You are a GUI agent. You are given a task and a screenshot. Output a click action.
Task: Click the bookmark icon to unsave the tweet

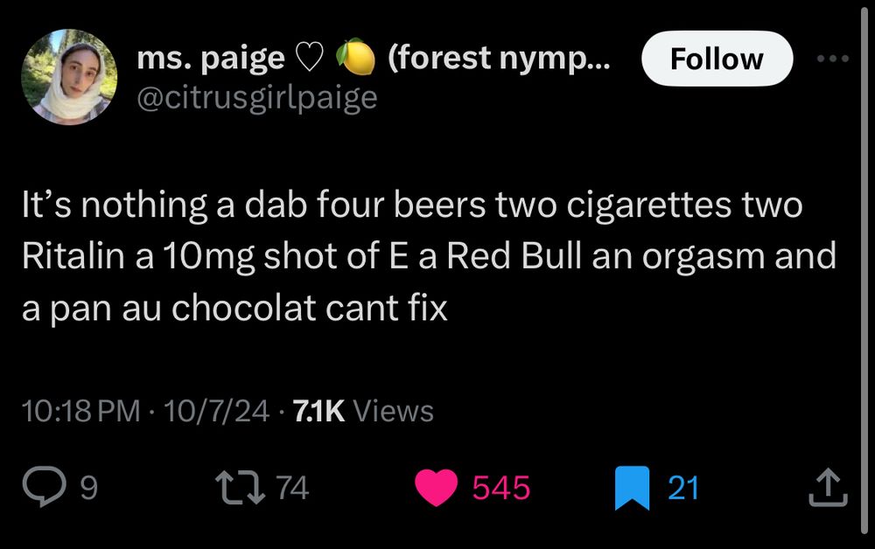coord(632,488)
